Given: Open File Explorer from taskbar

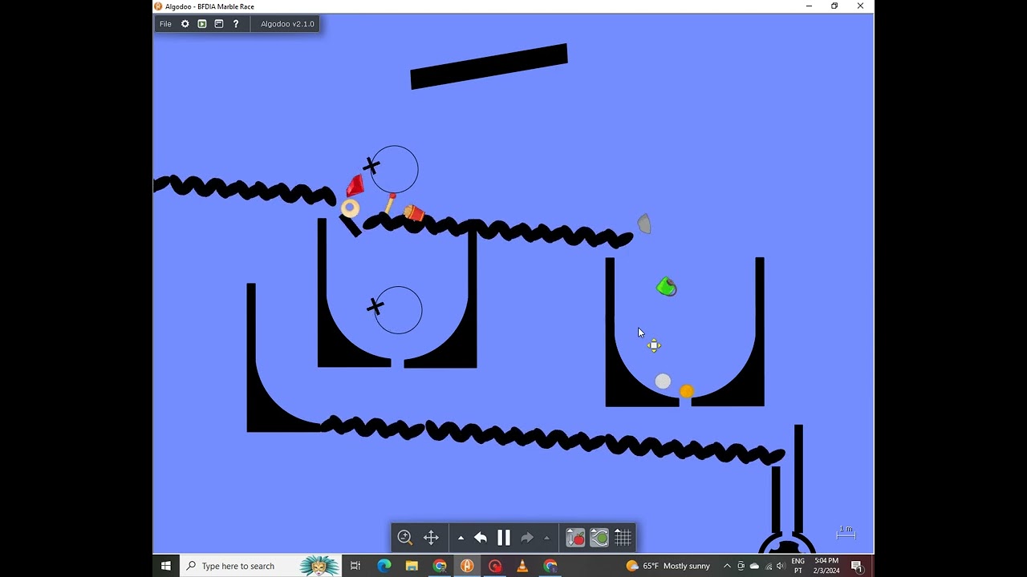Looking at the screenshot, I should 412,566.
